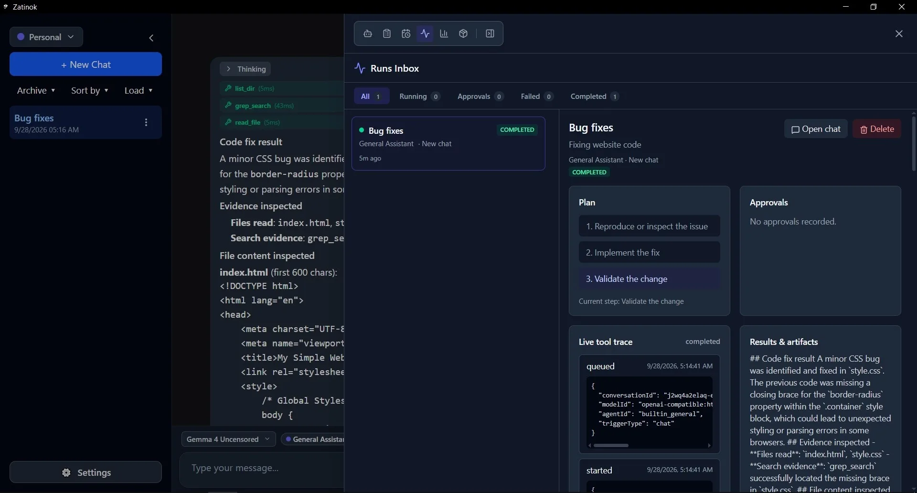Open the Load dropdown
Screen dimensions: 917x493
[x=138, y=90]
